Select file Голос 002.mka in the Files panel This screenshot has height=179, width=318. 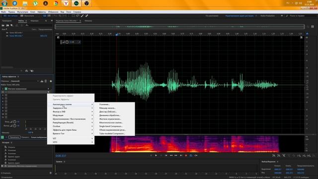16,32
